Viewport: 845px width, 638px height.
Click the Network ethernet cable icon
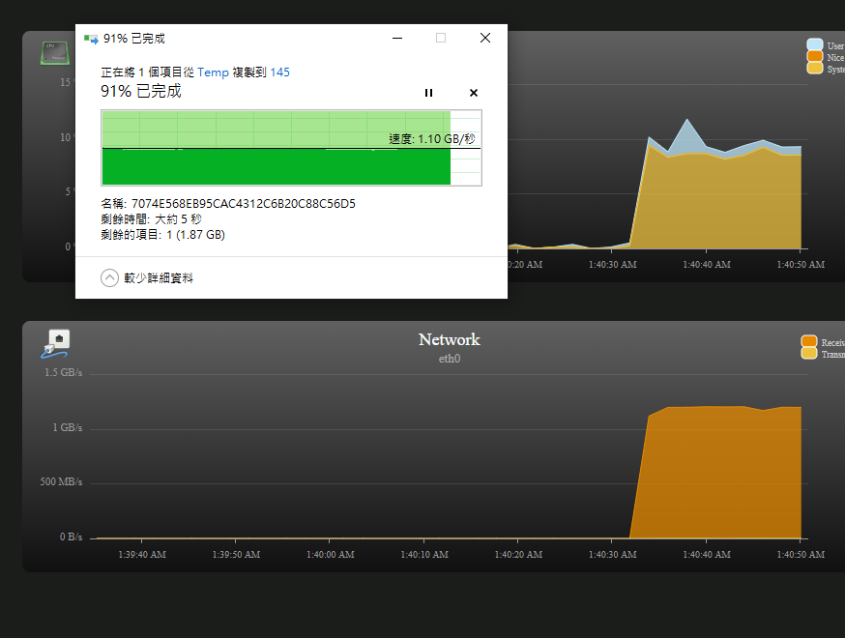[55, 344]
